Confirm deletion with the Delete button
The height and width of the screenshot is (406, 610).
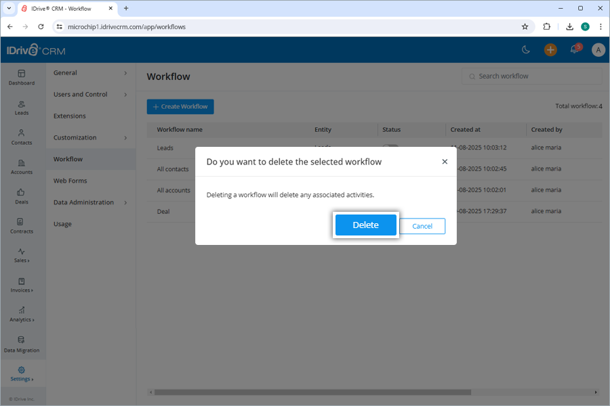point(365,226)
